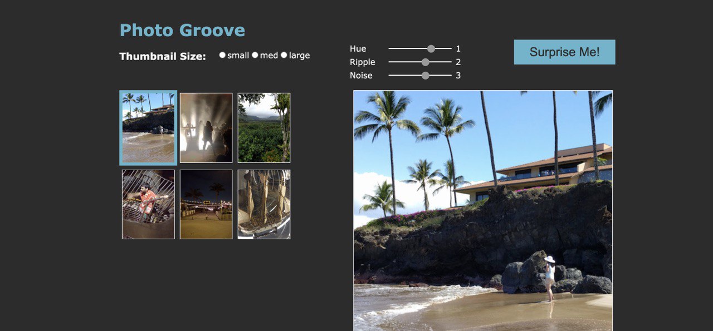Select the man in red shirt thumbnail
This screenshot has height=331, width=713.
148,204
